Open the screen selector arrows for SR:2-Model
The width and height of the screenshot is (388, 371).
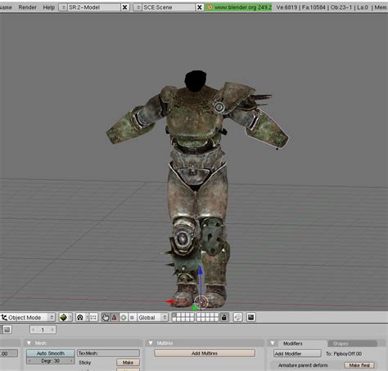tap(63, 7)
